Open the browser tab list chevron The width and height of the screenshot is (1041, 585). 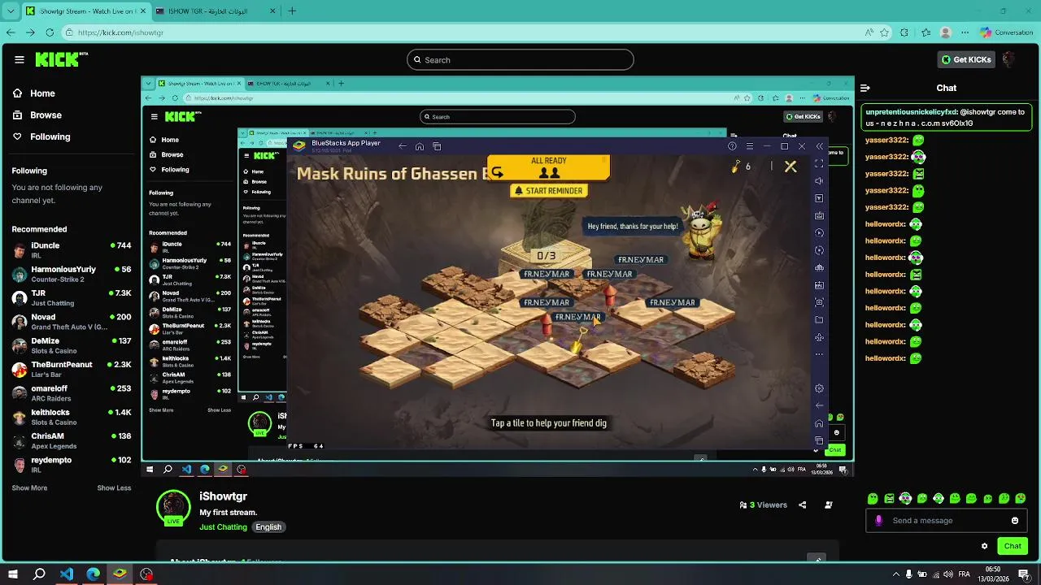pos(11,11)
